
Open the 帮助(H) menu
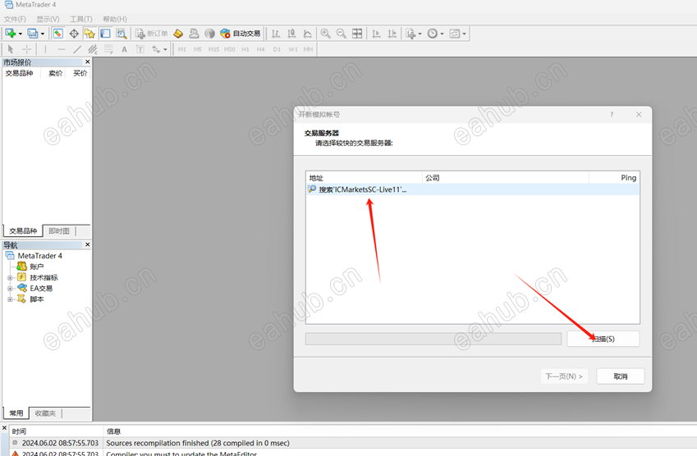[x=115, y=19]
